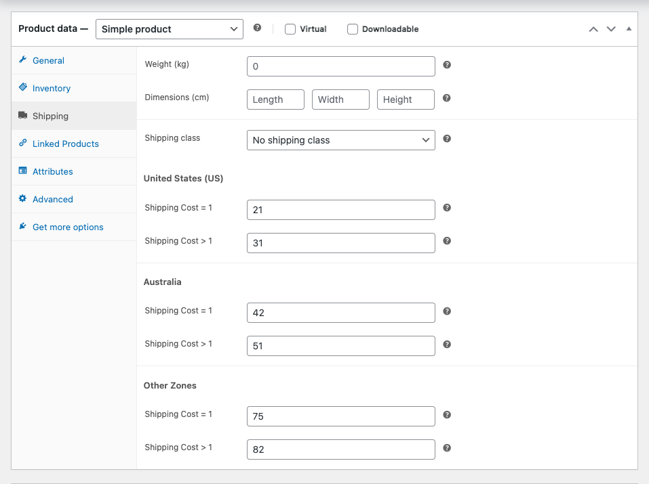Open the Inventory tab
Image resolution: width=649 pixels, height=484 pixels.
52,88
